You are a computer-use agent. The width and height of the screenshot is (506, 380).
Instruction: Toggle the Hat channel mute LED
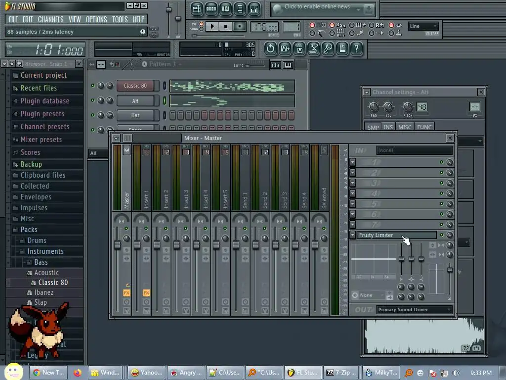click(x=92, y=115)
